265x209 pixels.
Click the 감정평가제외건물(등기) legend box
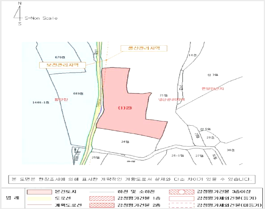pos(181,198)
